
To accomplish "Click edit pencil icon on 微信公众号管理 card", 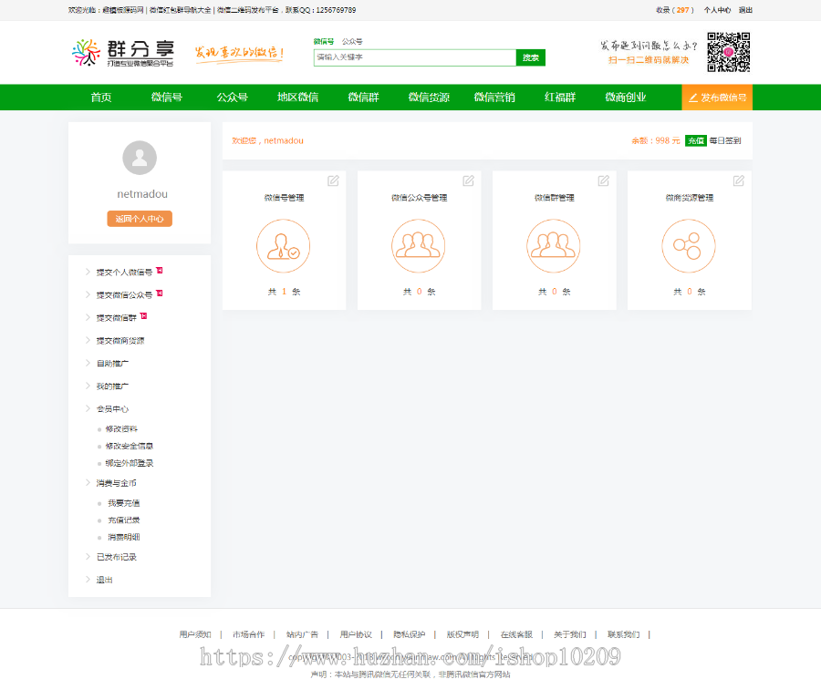I will click(x=468, y=180).
